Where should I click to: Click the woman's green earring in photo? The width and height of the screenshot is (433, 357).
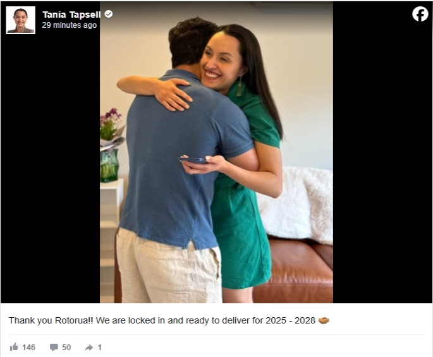tap(239, 87)
